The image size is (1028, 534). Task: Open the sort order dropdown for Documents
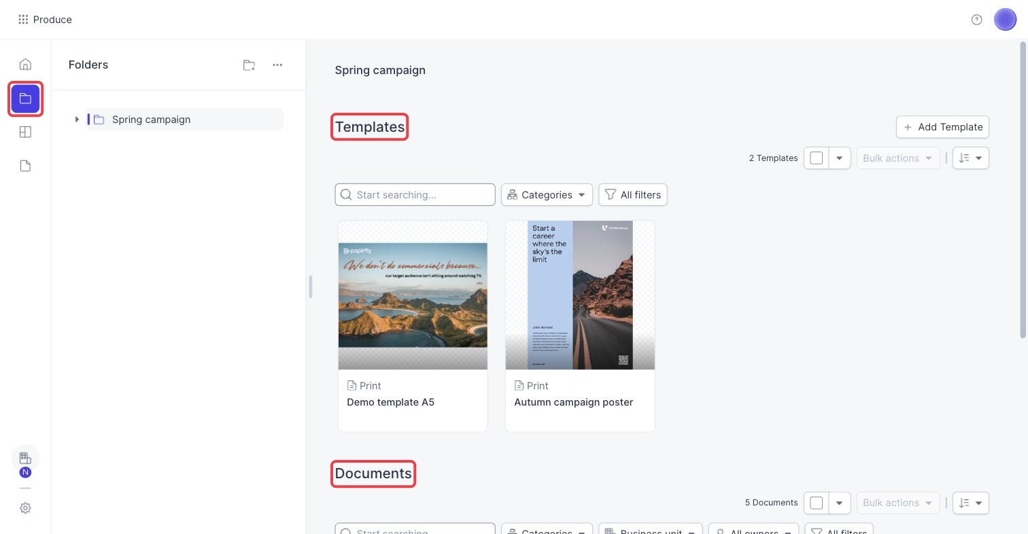[x=971, y=503]
